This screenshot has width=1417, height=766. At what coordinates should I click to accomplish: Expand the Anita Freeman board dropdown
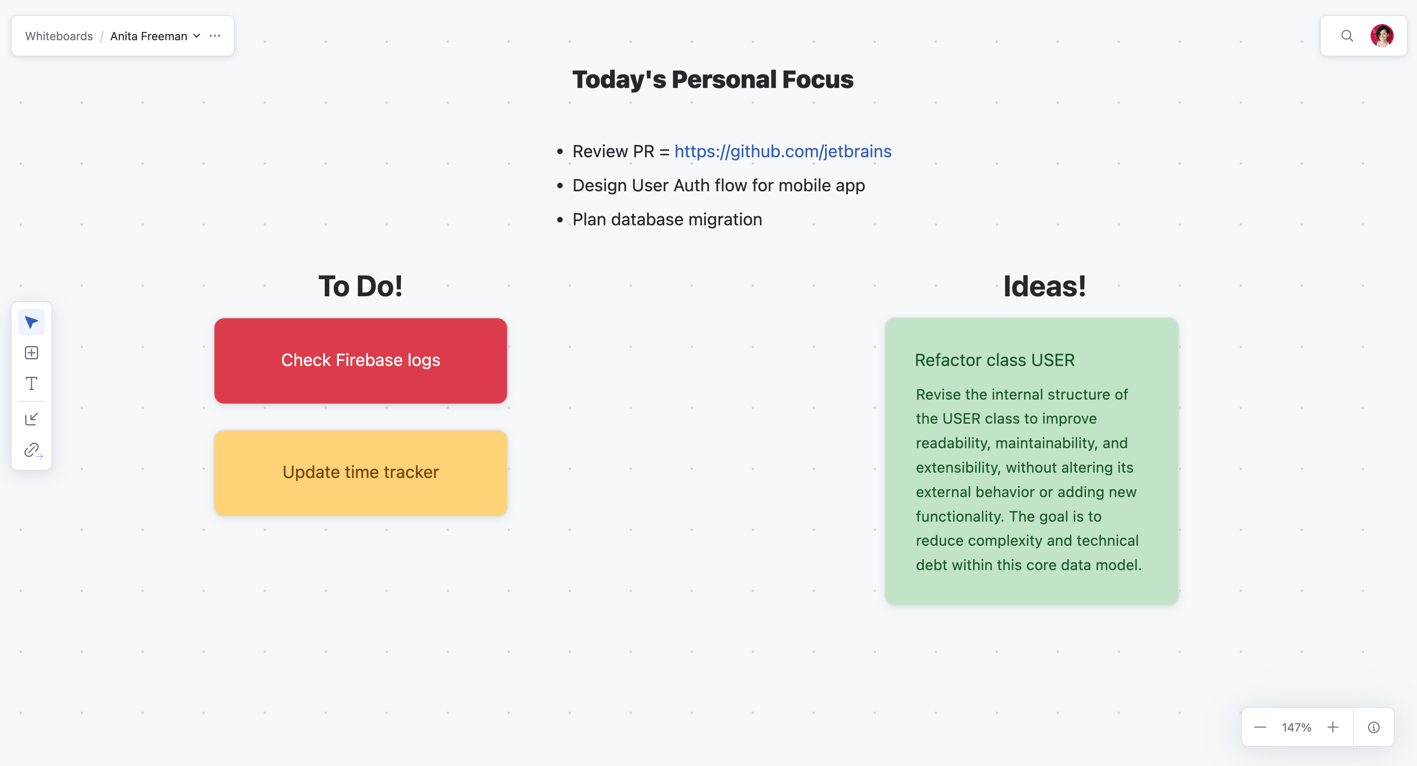tap(196, 36)
